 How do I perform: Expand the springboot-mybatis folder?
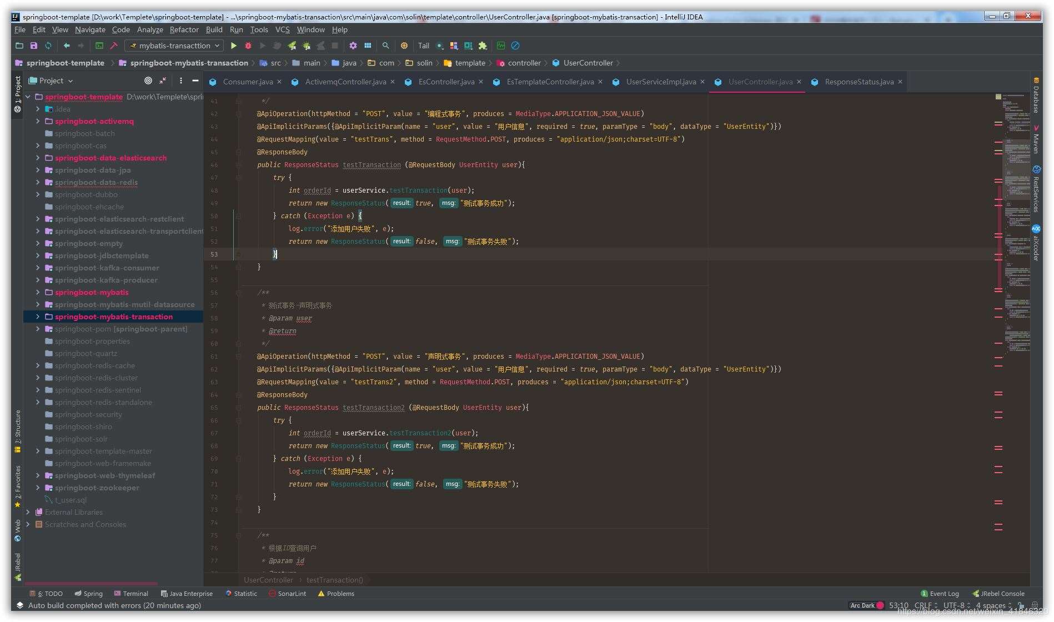point(38,292)
